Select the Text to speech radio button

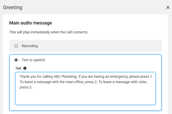(x=16, y=60)
